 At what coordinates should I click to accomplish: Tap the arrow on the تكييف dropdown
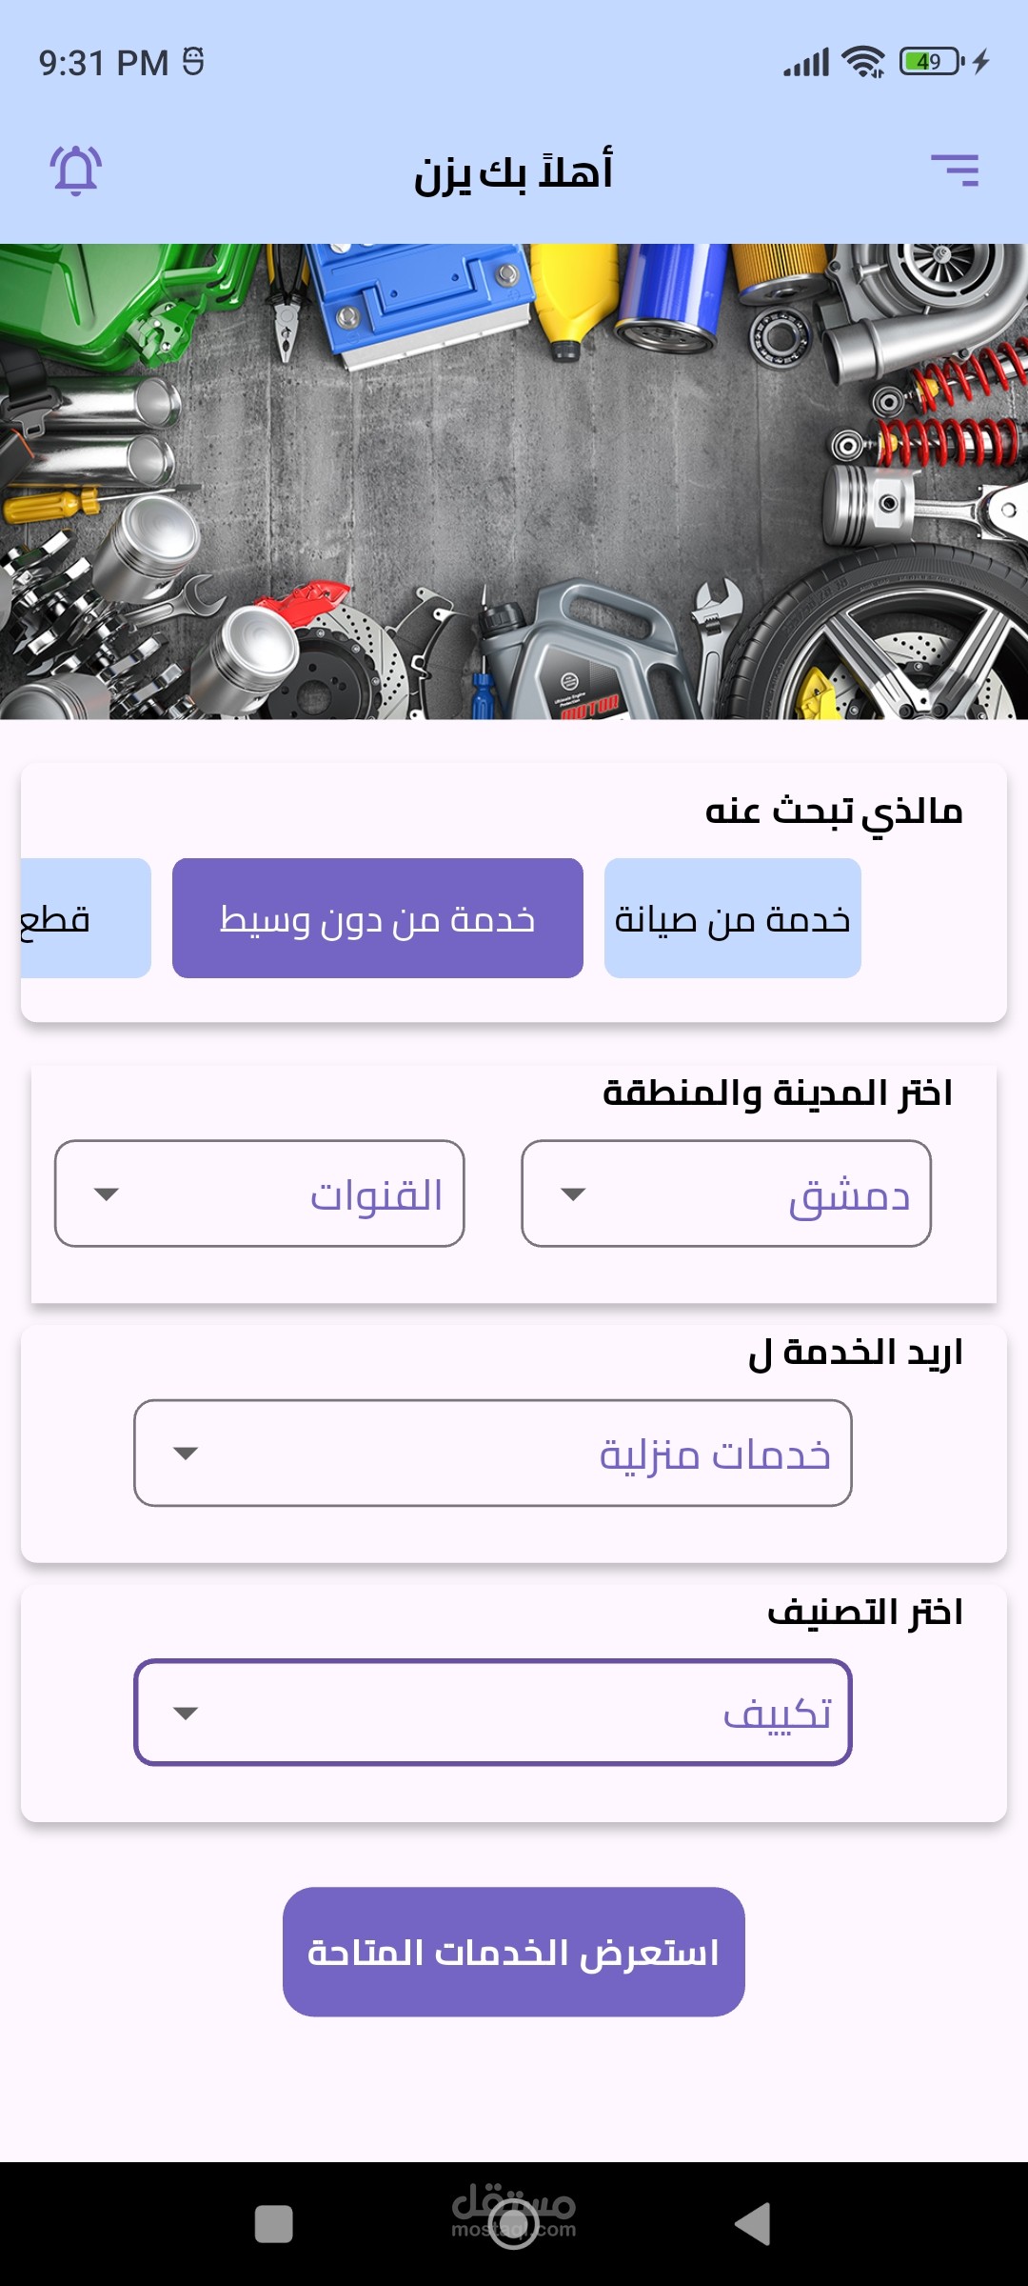pyautogui.click(x=186, y=1714)
